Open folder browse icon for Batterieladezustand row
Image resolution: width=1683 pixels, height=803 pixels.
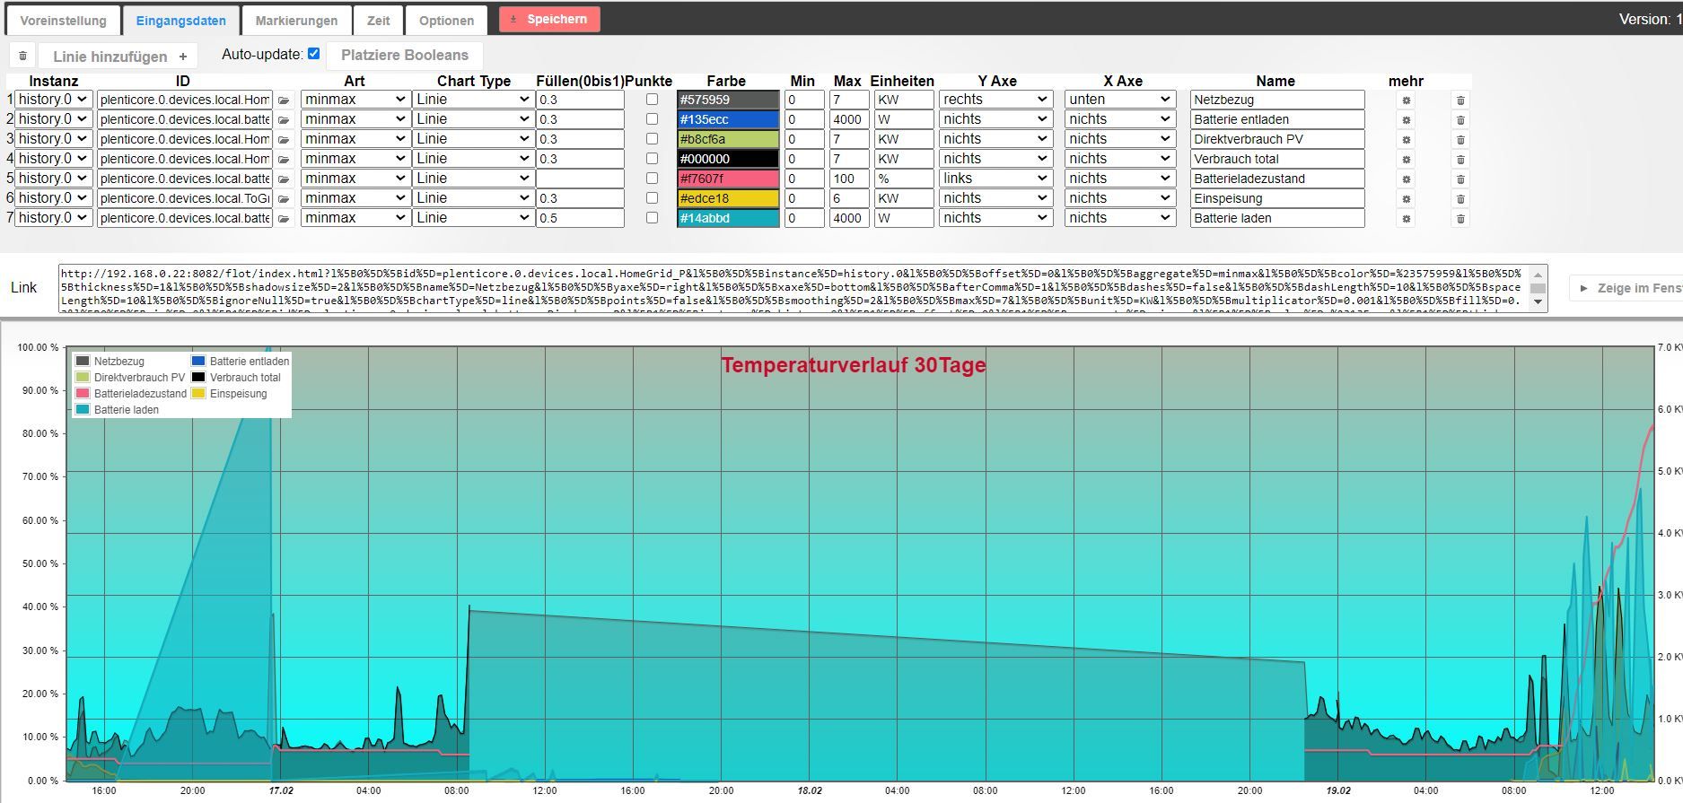point(284,179)
